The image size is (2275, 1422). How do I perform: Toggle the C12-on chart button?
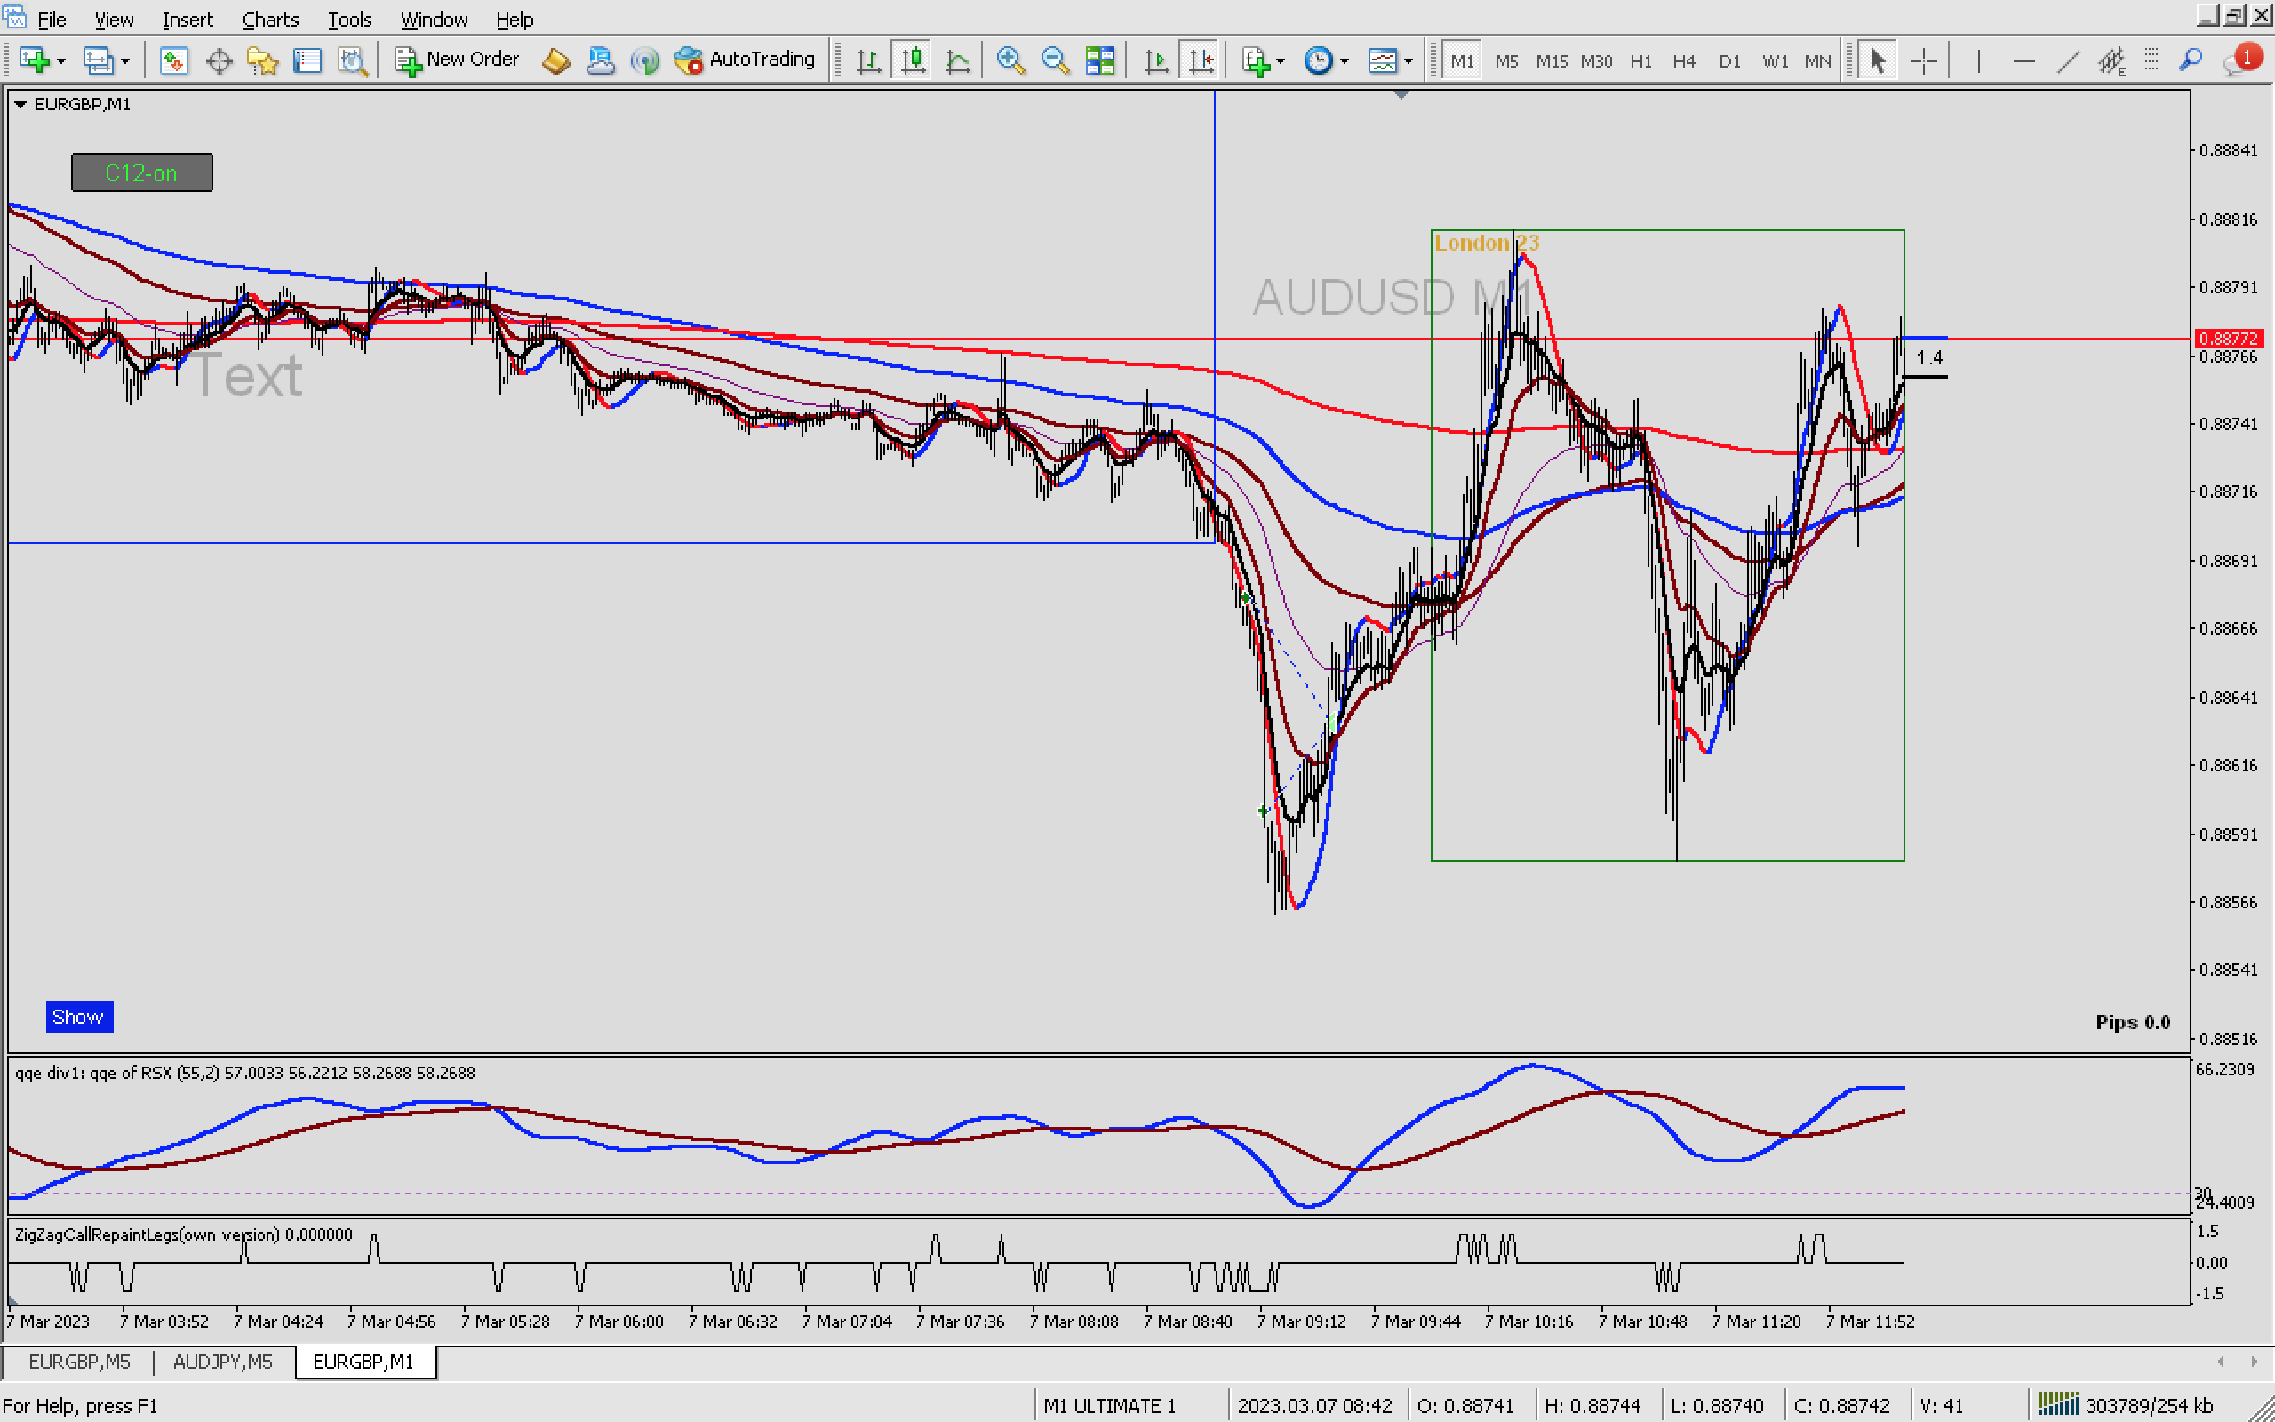(x=142, y=172)
